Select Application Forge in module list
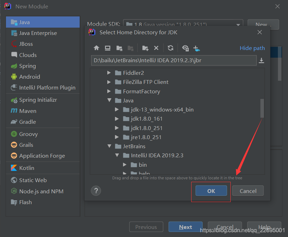The height and width of the screenshot is (237, 288). pyautogui.click(x=43, y=156)
